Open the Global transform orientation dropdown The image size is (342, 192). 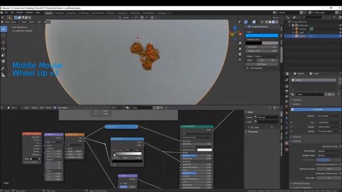tap(125, 18)
